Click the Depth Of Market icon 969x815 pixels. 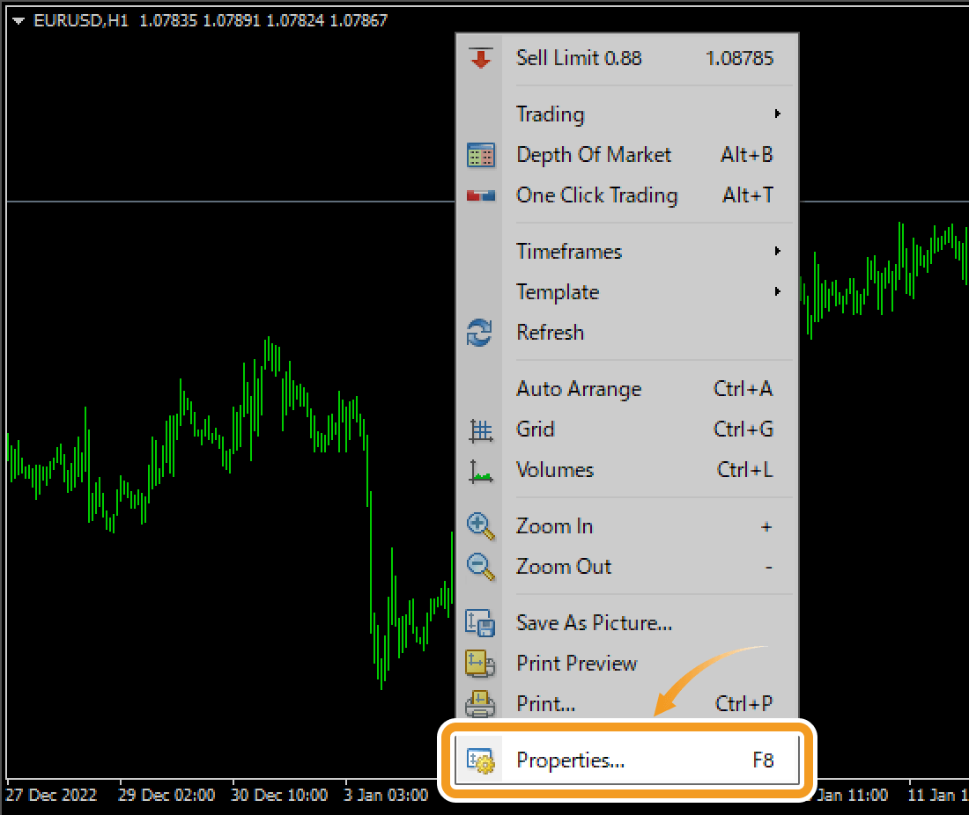[480, 156]
